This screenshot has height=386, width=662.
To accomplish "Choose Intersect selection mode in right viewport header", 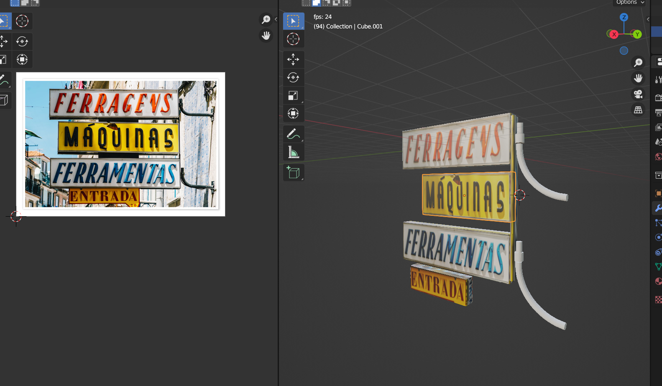I will [347, 3].
